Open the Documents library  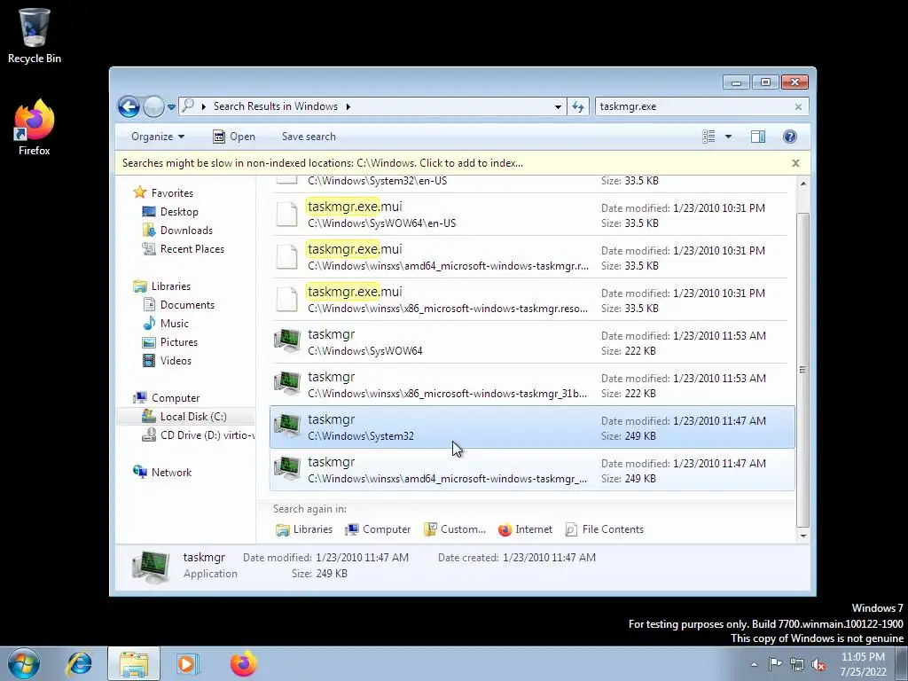click(187, 305)
